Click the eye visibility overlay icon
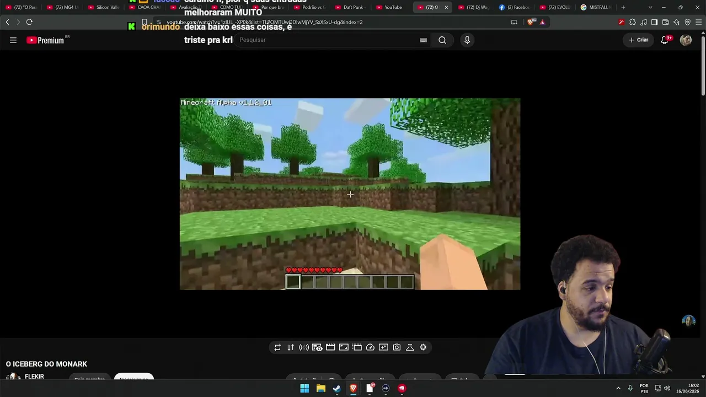The width and height of the screenshot is (706, 397). [x=317, y=347]
